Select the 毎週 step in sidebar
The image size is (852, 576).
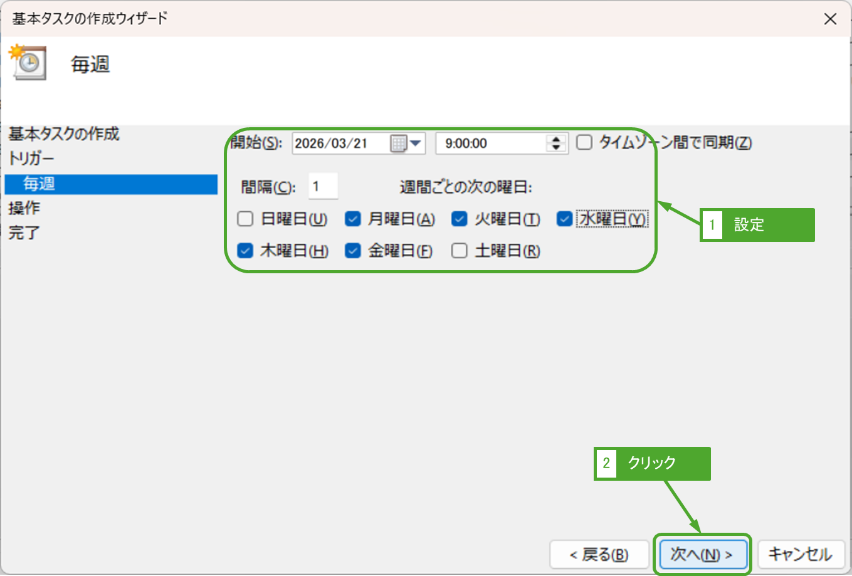pyautogui.click(x=39, y=184)
